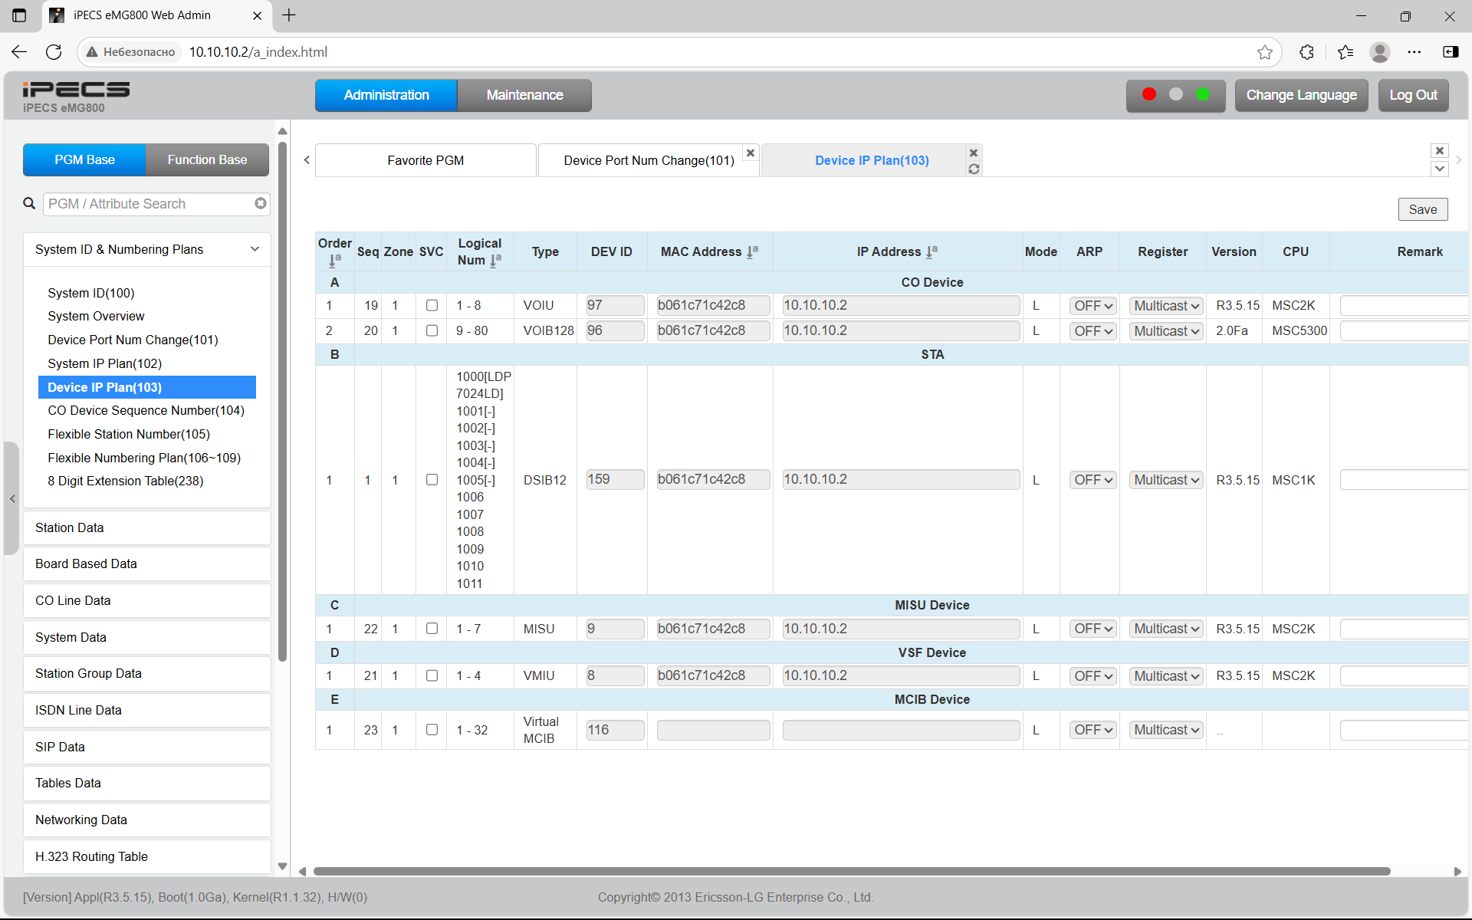This screenshot has width=1472, height=920.
Task: Switch to the Maintenance tab
Action: point(524,95)
